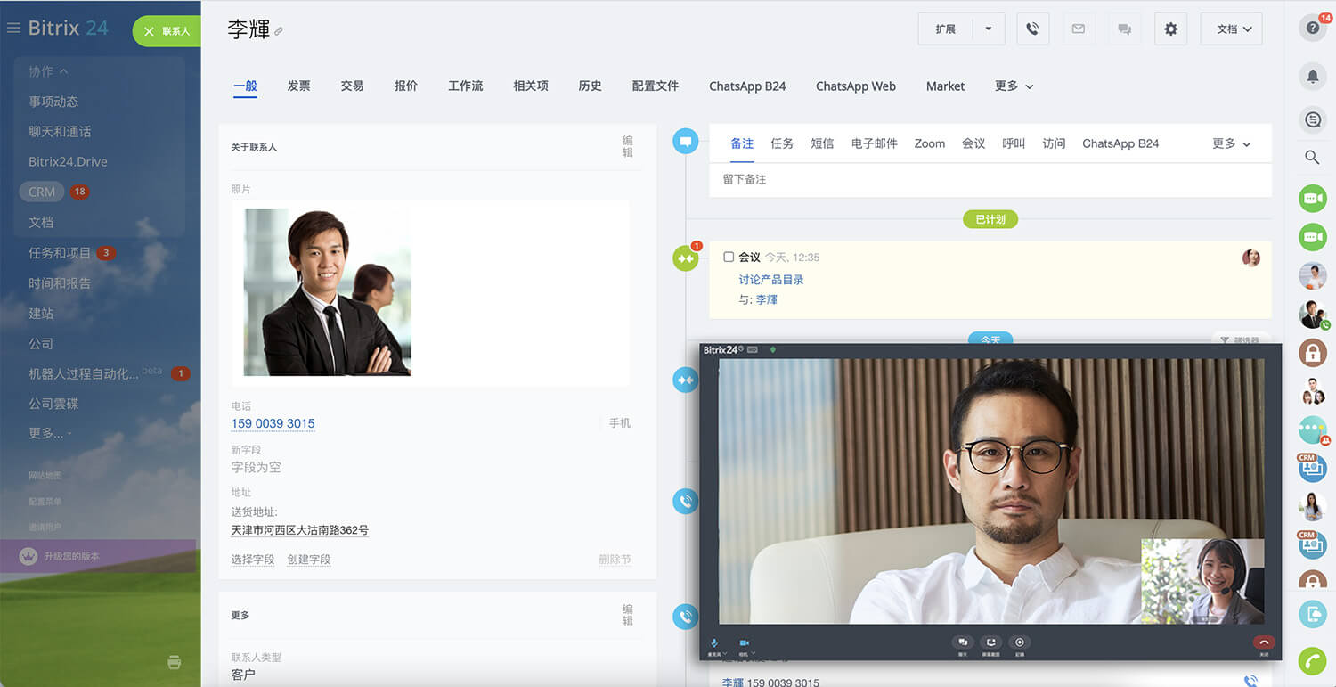Click 编辑 in 更多 section

point(627,615)
